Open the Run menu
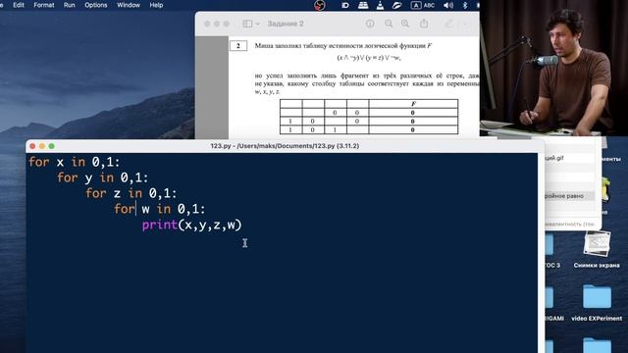628x353 pixels. tap(70, 5)
